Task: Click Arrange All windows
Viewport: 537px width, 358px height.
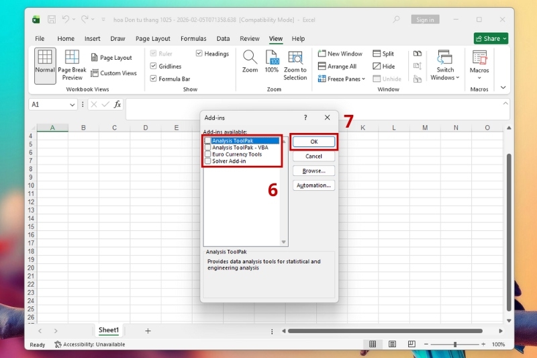Action: [x=338, y=66]
